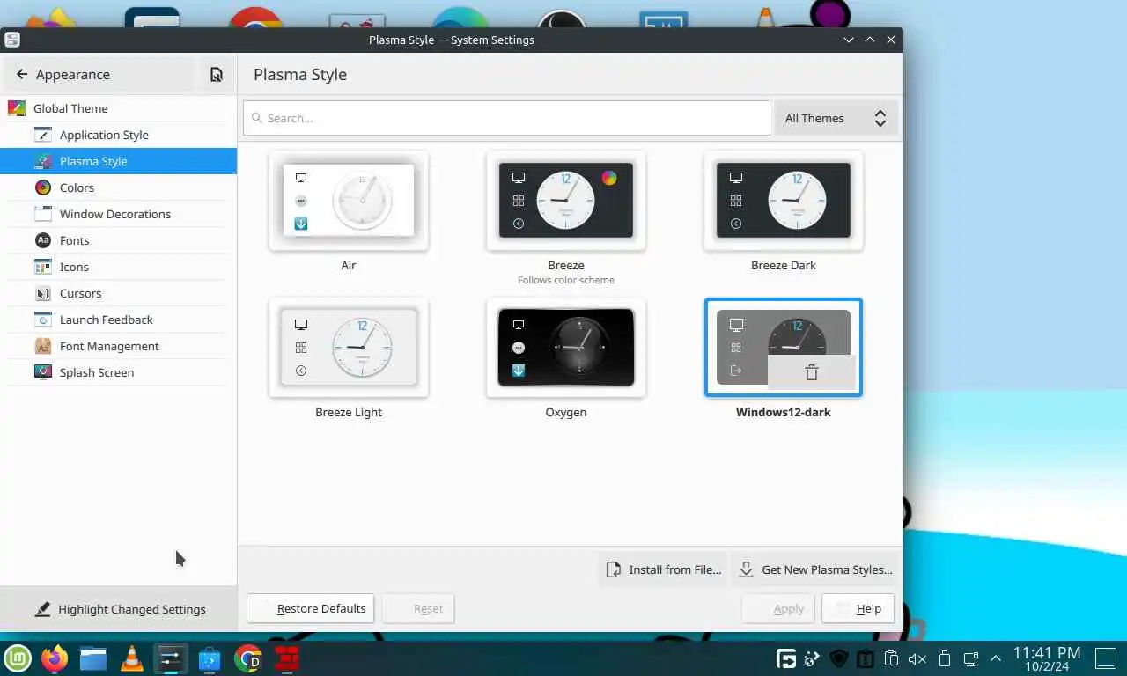Click the Application Style pen icon

pyautogui.click(x=43, y=135)
